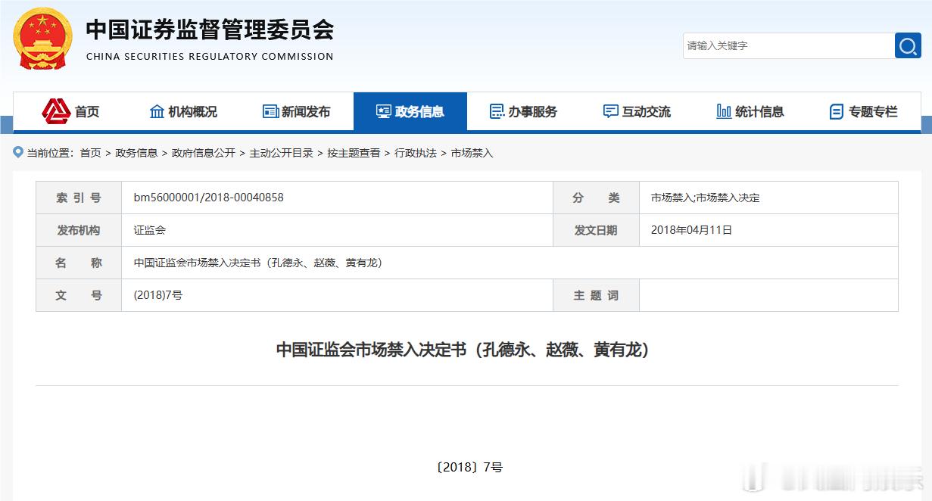The height and width of the screenshot is (501, 932).
Task: Open the 互动交流 navigation tab
Action: point(637,112)
